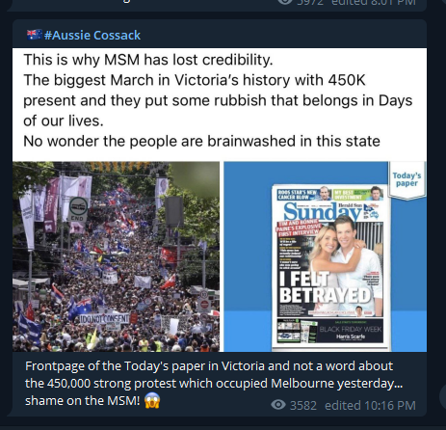Screen dimensions: 446x430
Task: Click the I FELT BETRAYED headline
Action: (325, 287)
